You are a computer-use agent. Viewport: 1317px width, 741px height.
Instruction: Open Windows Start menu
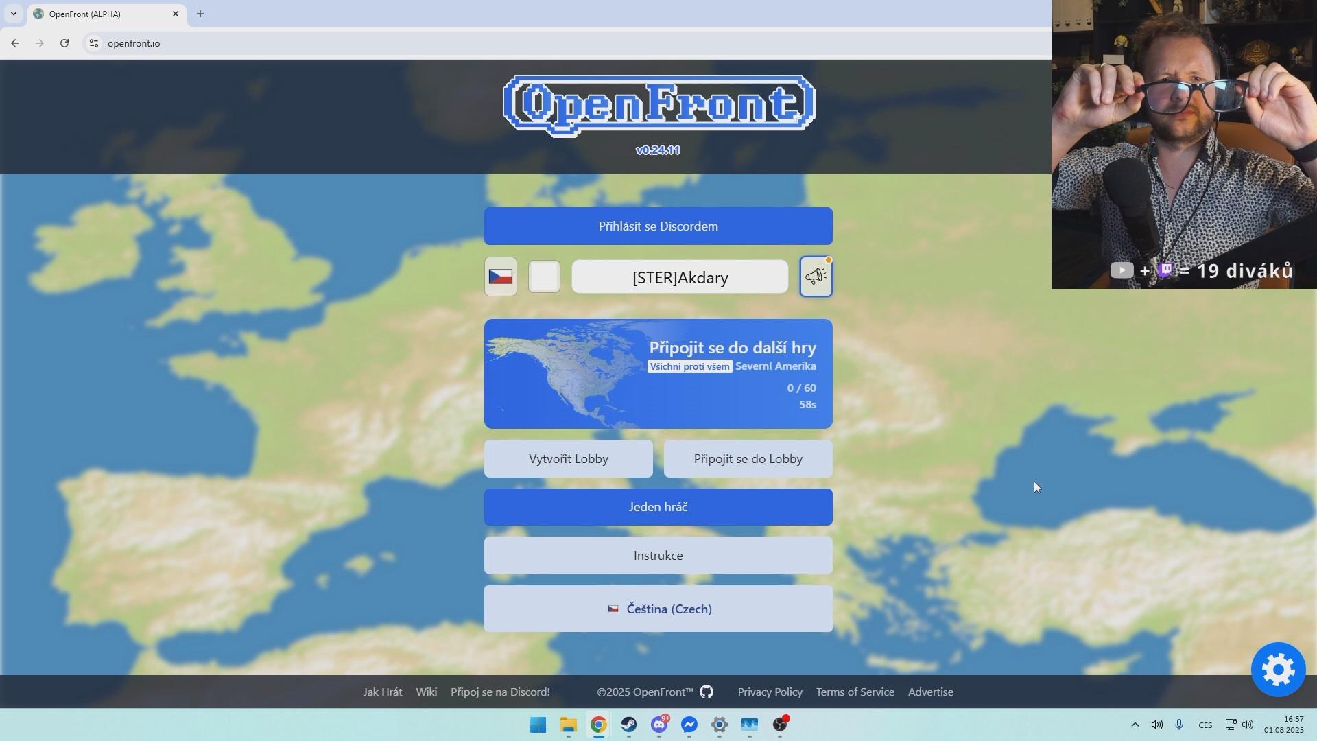pyautogui.click(x=538, y=725)
